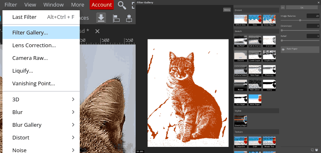Viewport: 321px width, 153px height.
Task: Click the download/export icon in options bar
Action: [101, 18]
